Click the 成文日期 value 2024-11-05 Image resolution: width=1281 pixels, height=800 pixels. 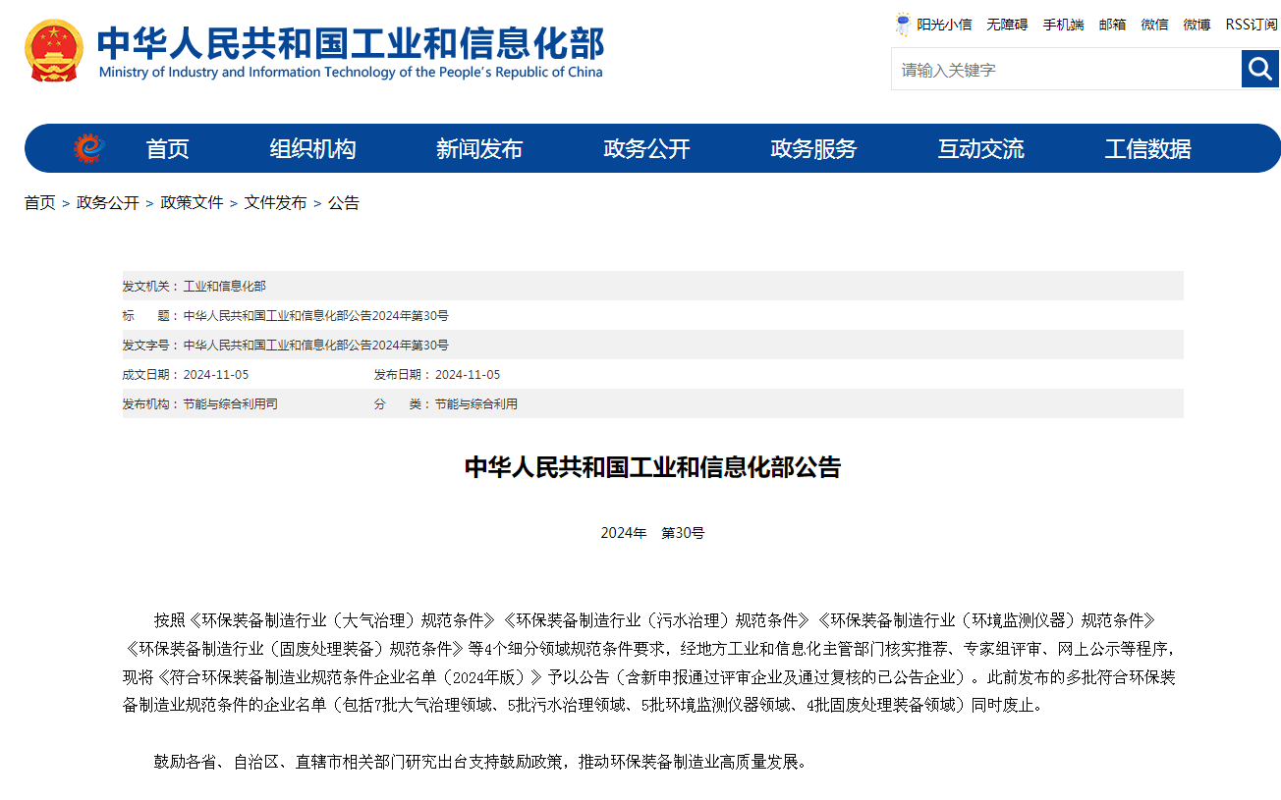tap(216, 374)
